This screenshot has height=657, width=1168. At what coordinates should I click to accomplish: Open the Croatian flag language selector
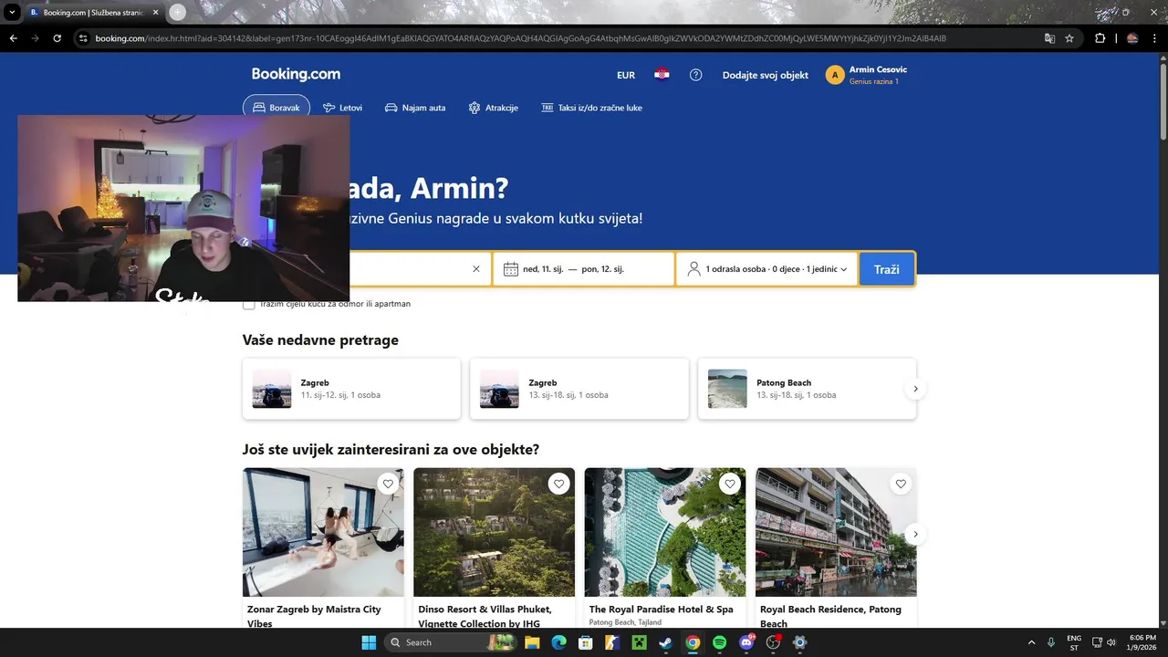point(662,75)
